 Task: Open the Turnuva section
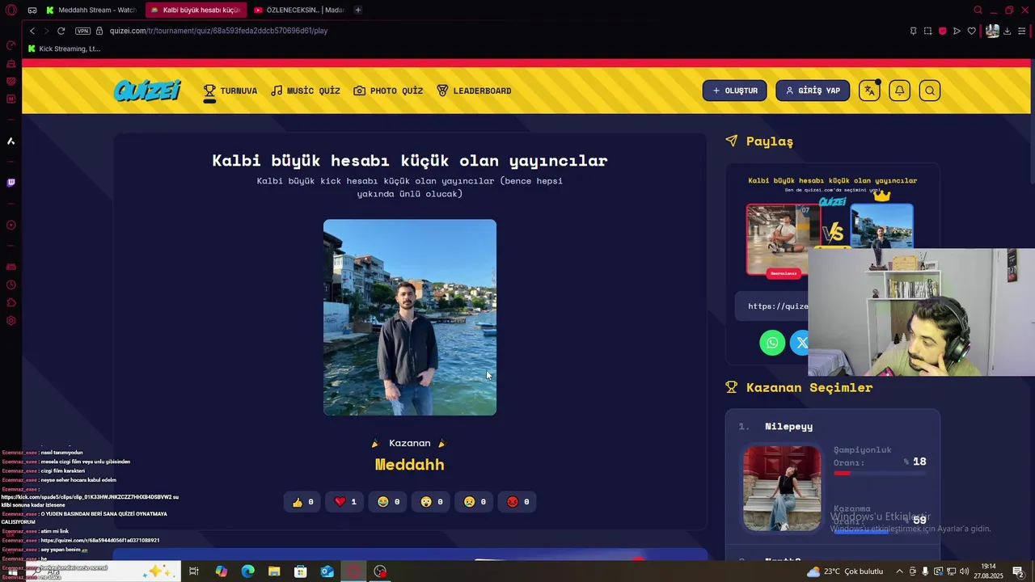click(230, 91)
